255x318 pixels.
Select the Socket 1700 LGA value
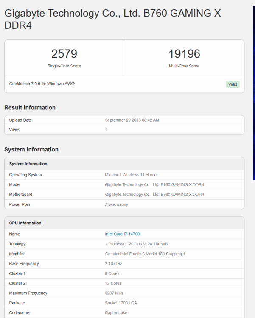click(x=121, y=303)
